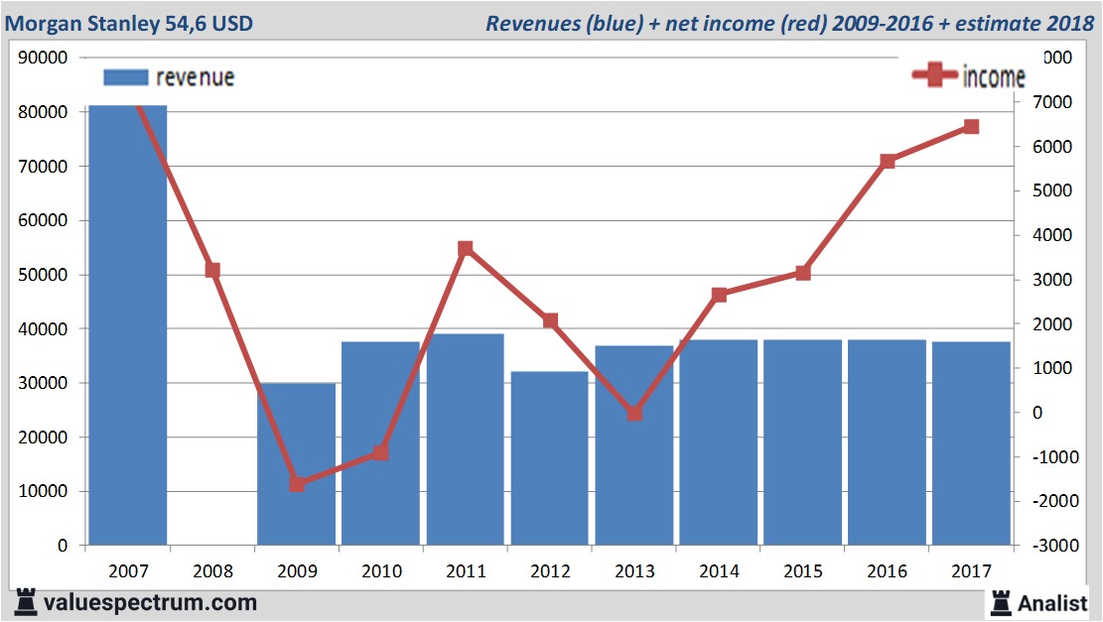This screenshot has width=1103, height=622.
Task: Click the 2017 income data point
Action: (972, 127)
